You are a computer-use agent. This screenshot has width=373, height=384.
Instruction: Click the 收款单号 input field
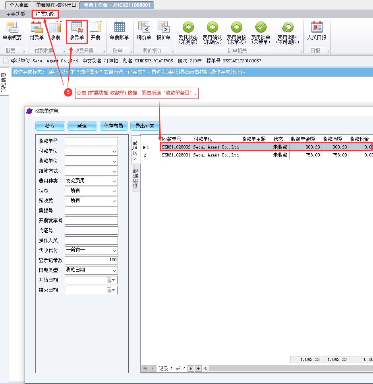(91, 141)
